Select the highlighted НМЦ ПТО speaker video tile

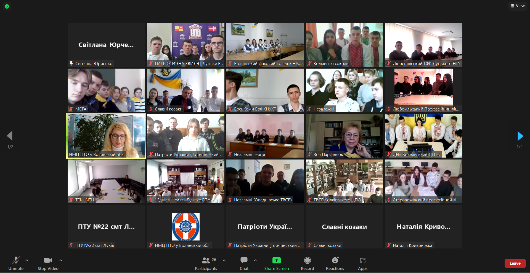(106, 136)
